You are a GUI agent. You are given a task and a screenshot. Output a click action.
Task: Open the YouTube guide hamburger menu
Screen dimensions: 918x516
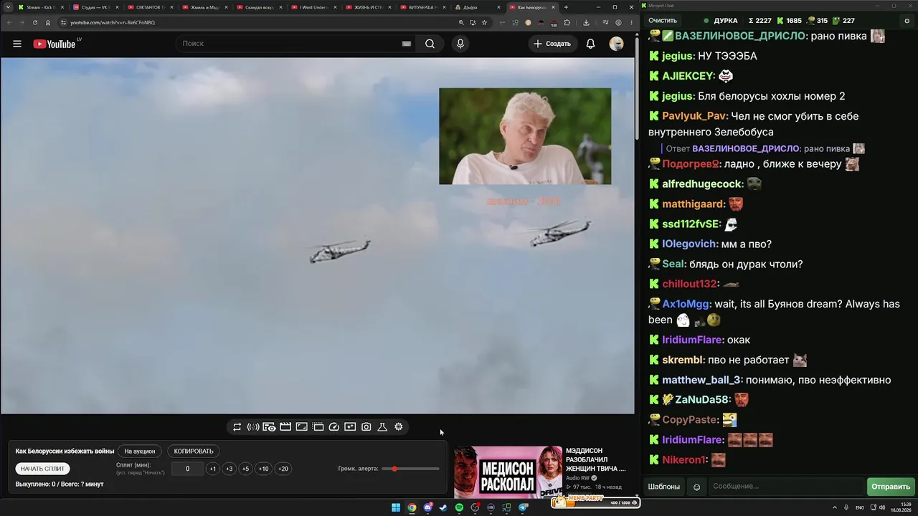[17, 44]
